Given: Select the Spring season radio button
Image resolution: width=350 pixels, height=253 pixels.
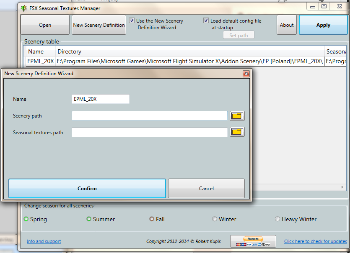Looking at the screenshot, I should [x=26, y=219].
